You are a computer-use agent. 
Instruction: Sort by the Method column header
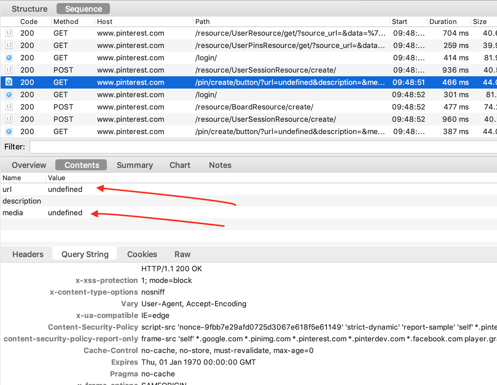72,22
